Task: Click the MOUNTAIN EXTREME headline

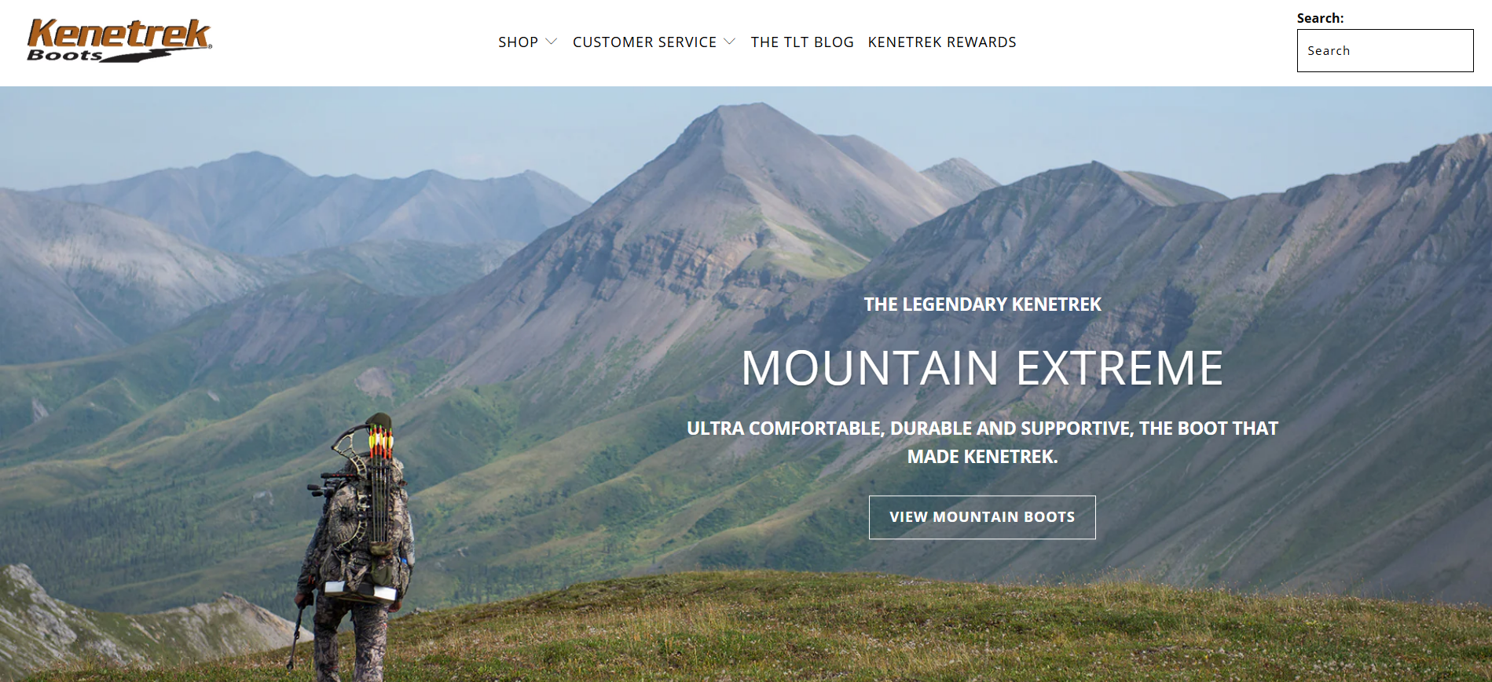Action: (982, 368)
